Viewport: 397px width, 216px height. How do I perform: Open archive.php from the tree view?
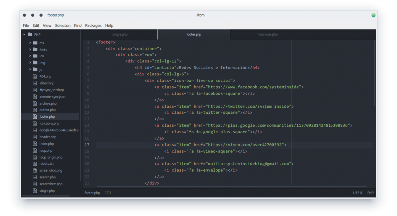[x=48, y=104]
